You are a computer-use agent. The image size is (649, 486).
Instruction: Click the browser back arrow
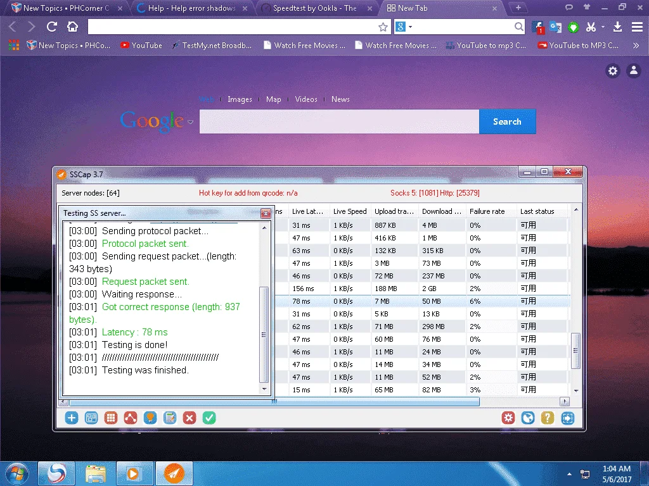pyautogui.click(x=13, y=27)
